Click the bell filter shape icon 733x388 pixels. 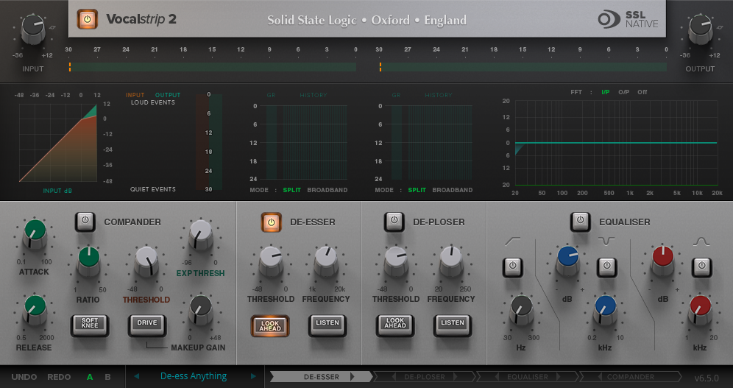[x=701, y=241]
